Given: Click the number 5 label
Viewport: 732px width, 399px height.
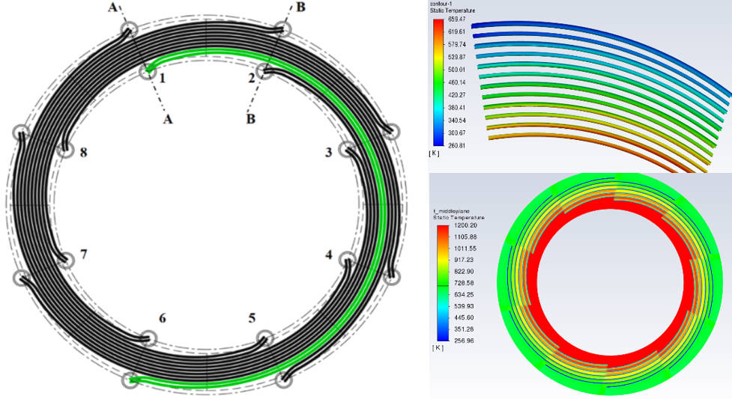Looking at the screenshot, I should pyautogui.click(x=252, y=317).
